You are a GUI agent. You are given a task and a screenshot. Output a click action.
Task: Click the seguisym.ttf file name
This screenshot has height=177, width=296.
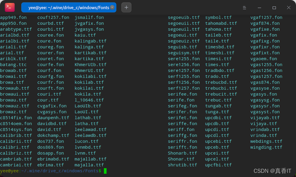(184, 53)
